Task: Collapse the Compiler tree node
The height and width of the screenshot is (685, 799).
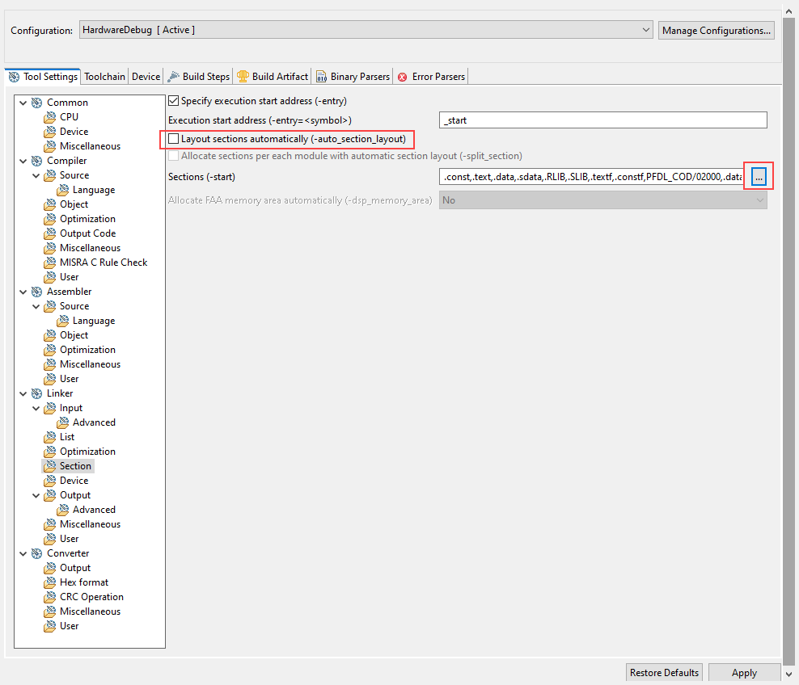Action: coord(23,161)
